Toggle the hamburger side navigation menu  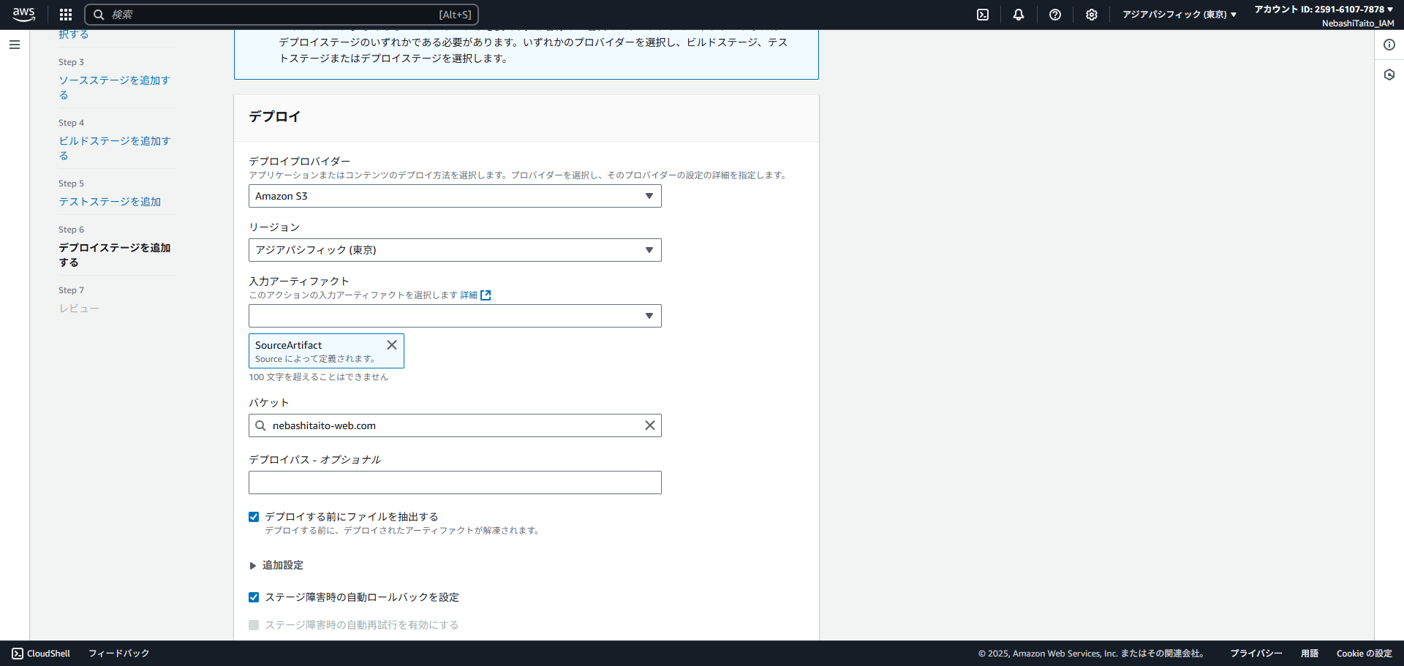coord(15,45)
